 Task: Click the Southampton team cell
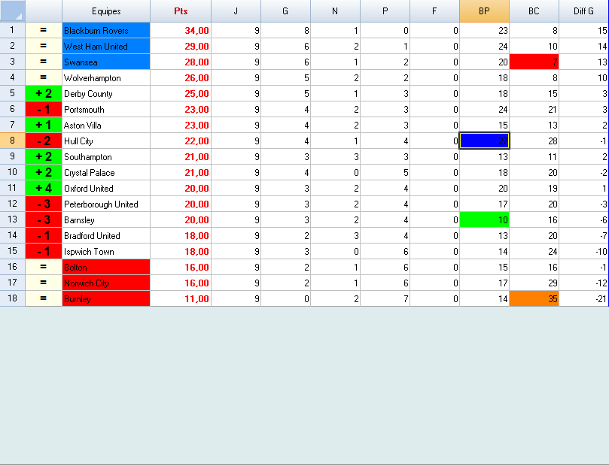tap(106, 156)
